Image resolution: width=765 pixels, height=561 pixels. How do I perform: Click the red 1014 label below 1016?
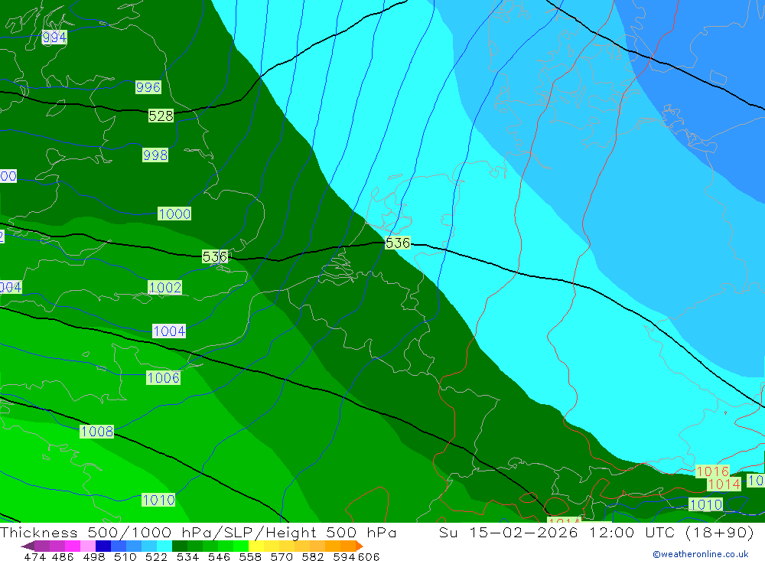[724, 484]
